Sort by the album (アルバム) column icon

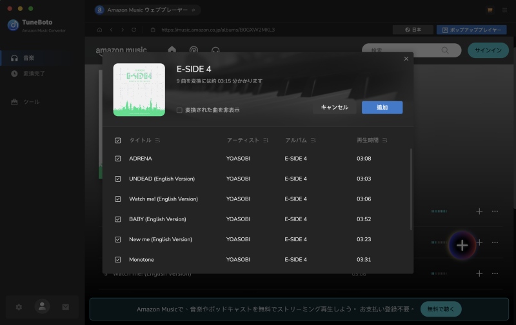point(313,140)
